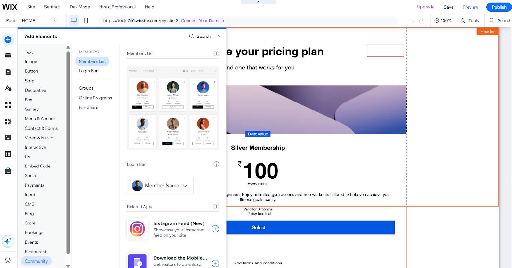Switch to desktop view icon
Screen dimensions: 512x268
(74, 20)
